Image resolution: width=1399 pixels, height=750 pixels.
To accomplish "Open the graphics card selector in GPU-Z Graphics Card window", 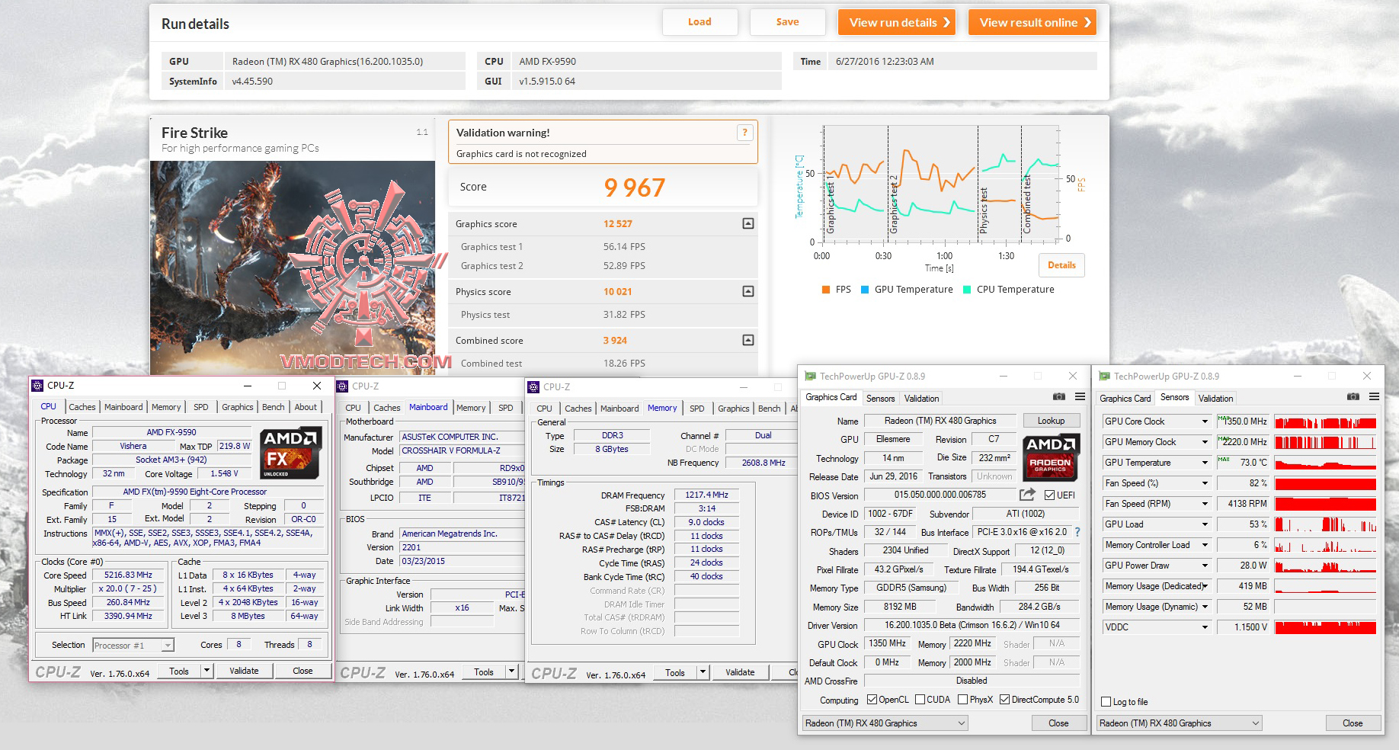I will coord(885,723).
